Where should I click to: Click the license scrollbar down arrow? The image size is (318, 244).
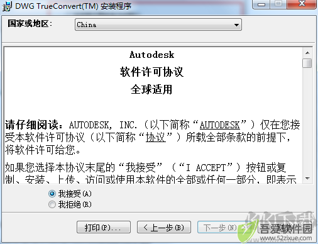tap(307, 179)
